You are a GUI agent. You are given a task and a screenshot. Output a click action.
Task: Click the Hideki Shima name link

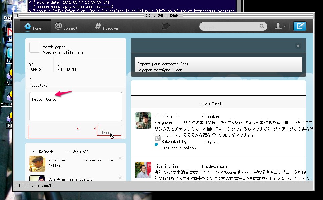tap(166, 166)
